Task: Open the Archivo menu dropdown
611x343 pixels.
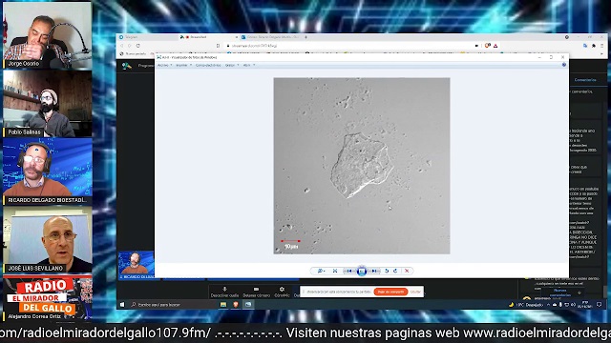Action: pyautogui.click(x=164, y=66)
